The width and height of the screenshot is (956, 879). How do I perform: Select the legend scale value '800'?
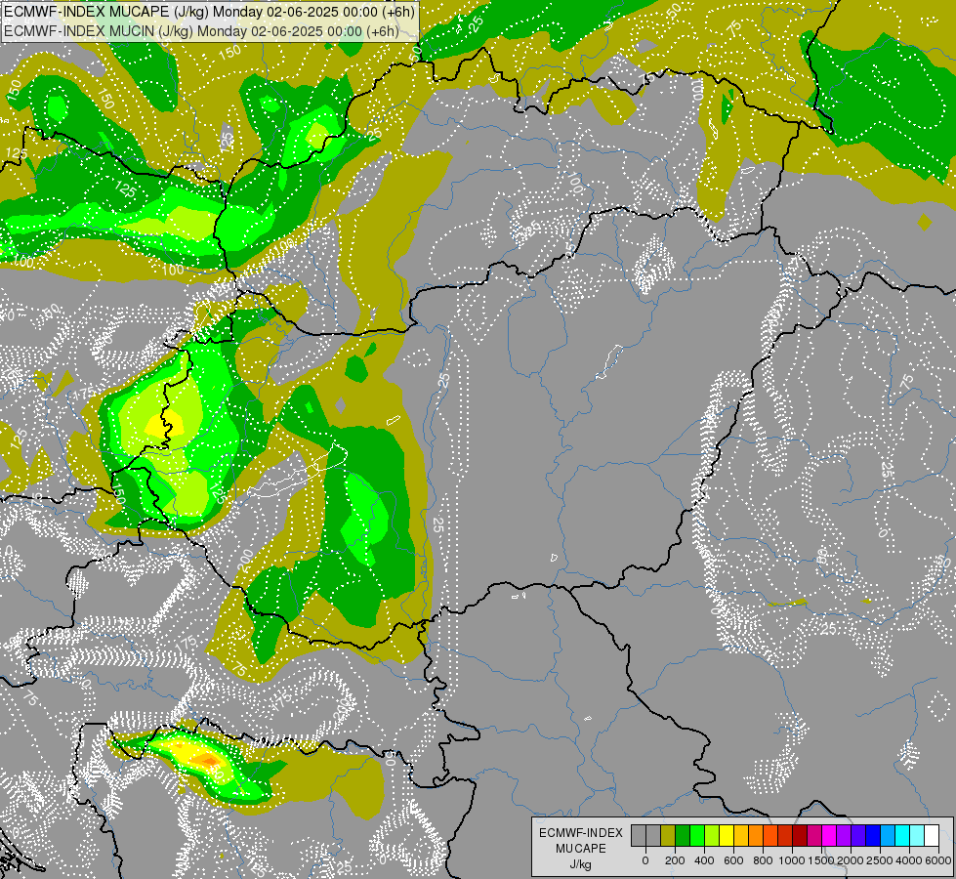pos(763,860)
